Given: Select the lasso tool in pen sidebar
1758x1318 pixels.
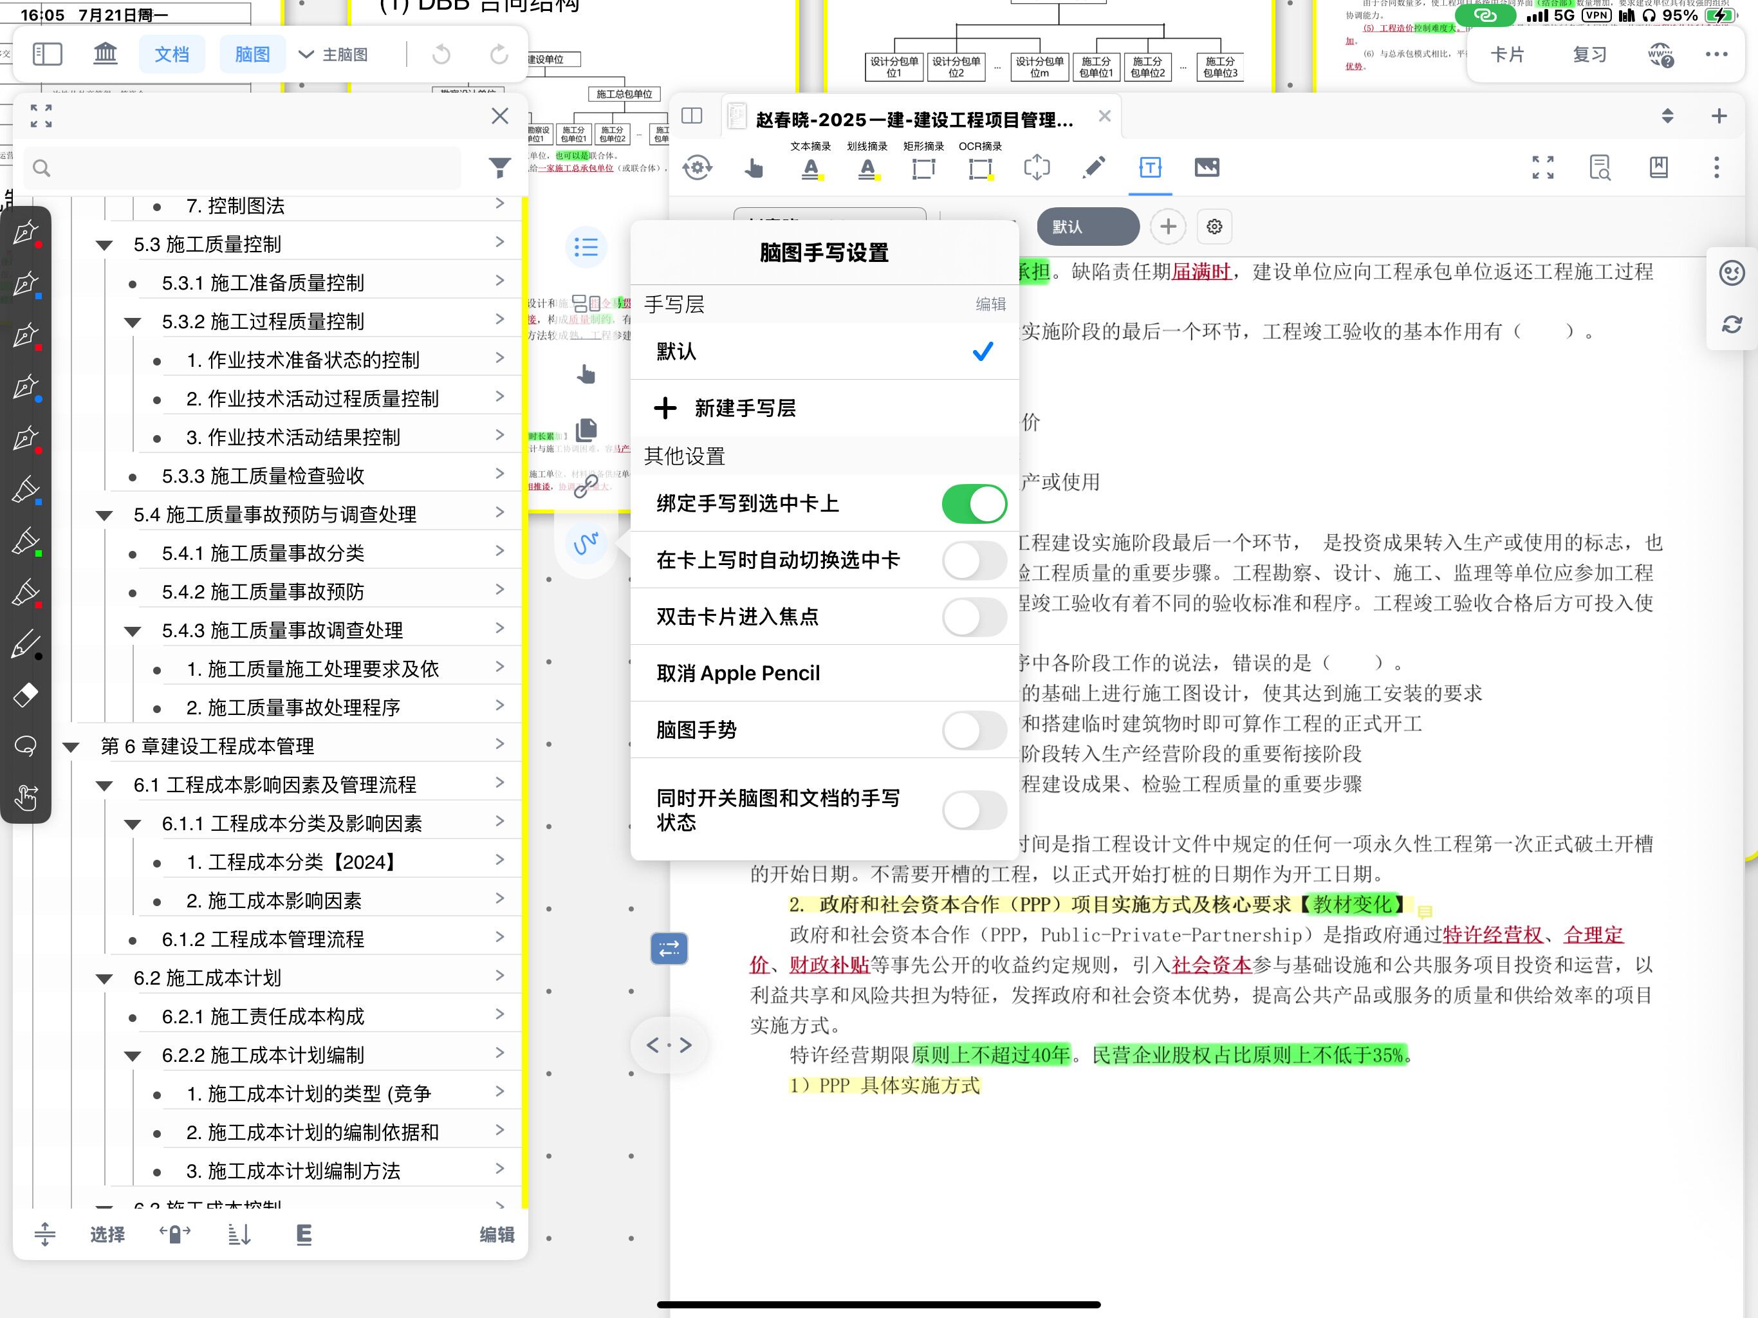Looking at the screenshot, I should tap(26, 746).
